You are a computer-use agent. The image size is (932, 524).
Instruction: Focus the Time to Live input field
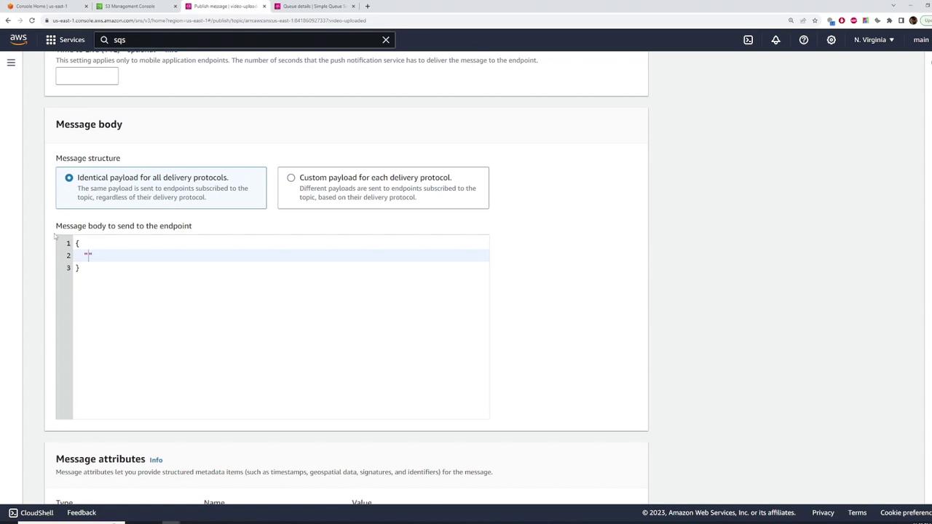coord(87,76)
